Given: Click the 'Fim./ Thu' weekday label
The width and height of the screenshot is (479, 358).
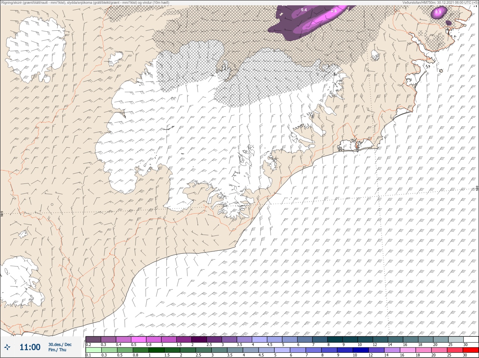Looking at the screenshot, I should pyautogui.click(x=57, y=350).
